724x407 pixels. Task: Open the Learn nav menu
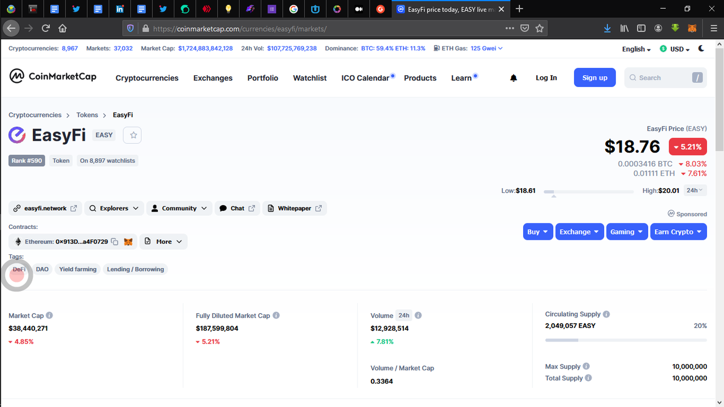(462, 78)
